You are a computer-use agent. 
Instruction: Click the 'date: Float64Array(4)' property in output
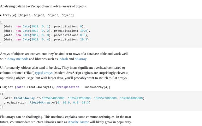click(x=35, y=87)
